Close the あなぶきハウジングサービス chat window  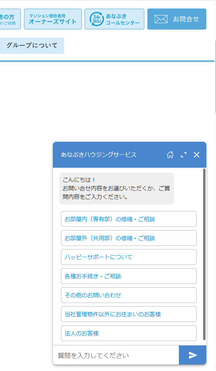tap(197, 155)
